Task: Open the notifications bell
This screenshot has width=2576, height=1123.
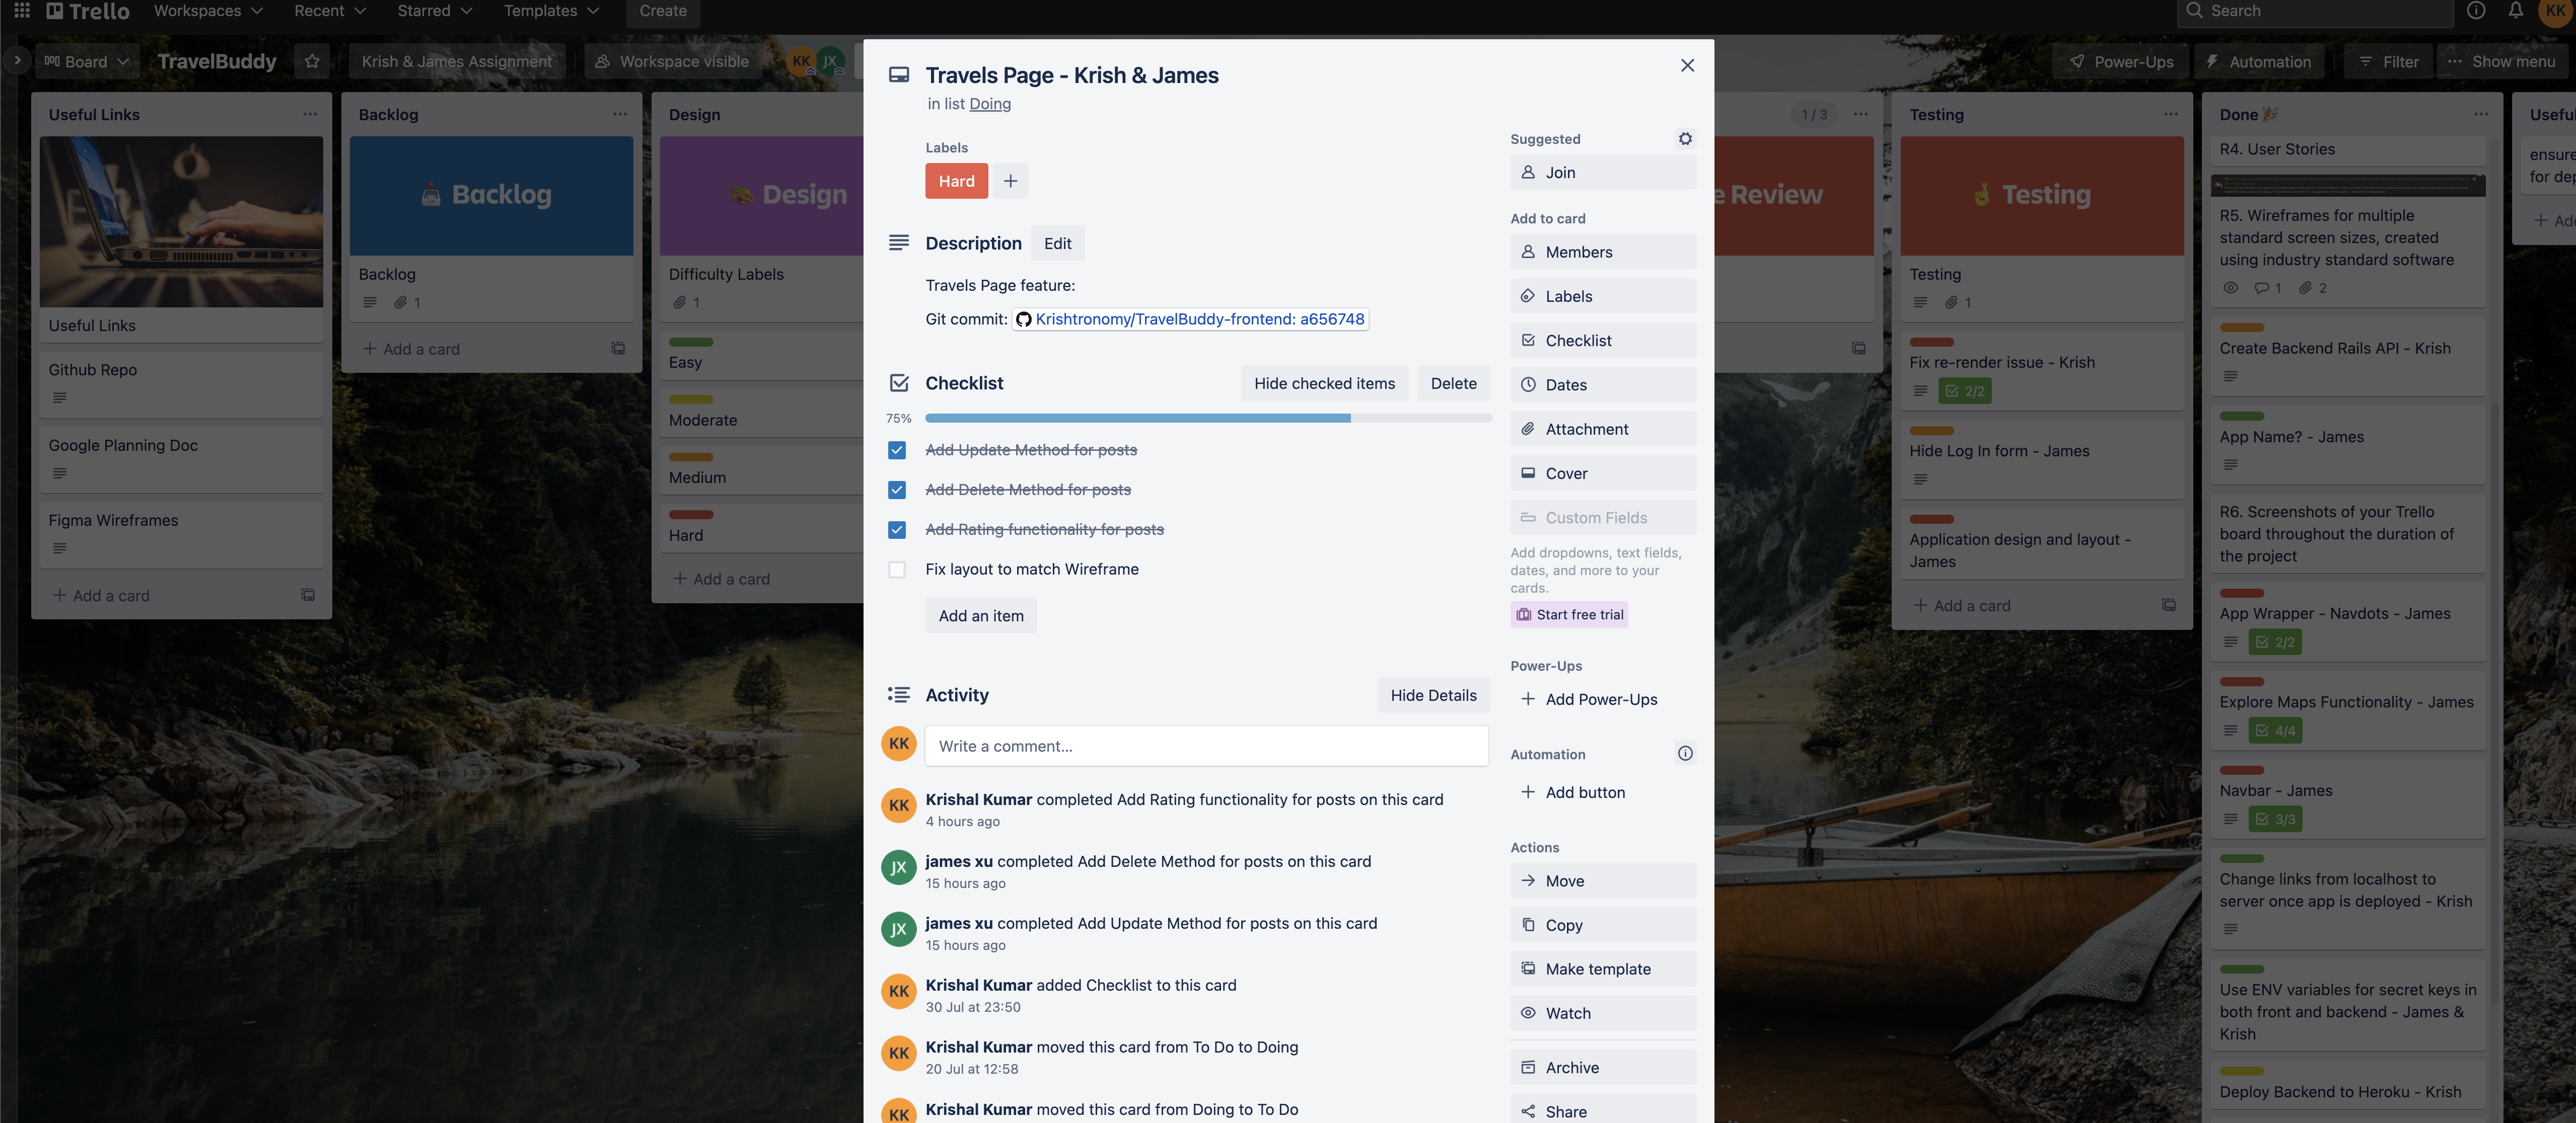Action: pyautogui.click(x=2515, y=11)
